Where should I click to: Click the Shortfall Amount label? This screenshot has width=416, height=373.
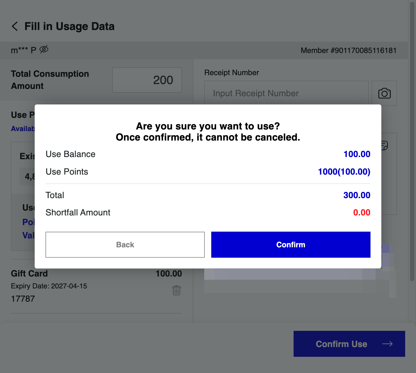78,212
